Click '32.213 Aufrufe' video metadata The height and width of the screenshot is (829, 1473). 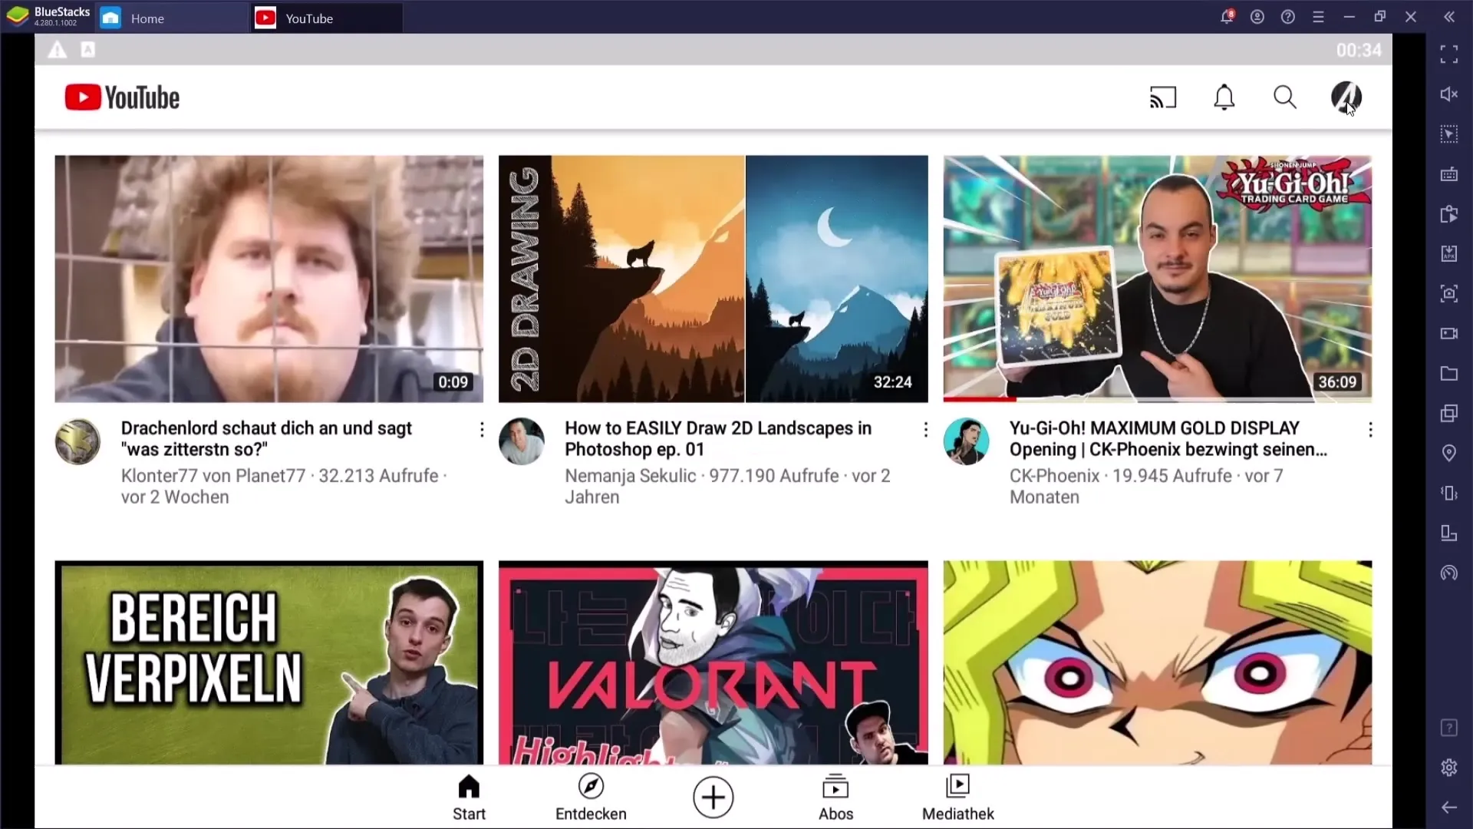378,476
